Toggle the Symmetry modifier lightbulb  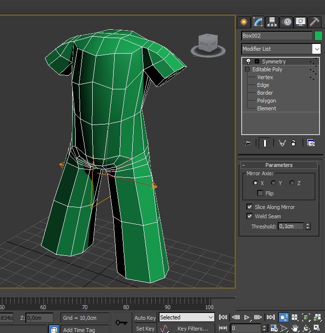(248, 62)
